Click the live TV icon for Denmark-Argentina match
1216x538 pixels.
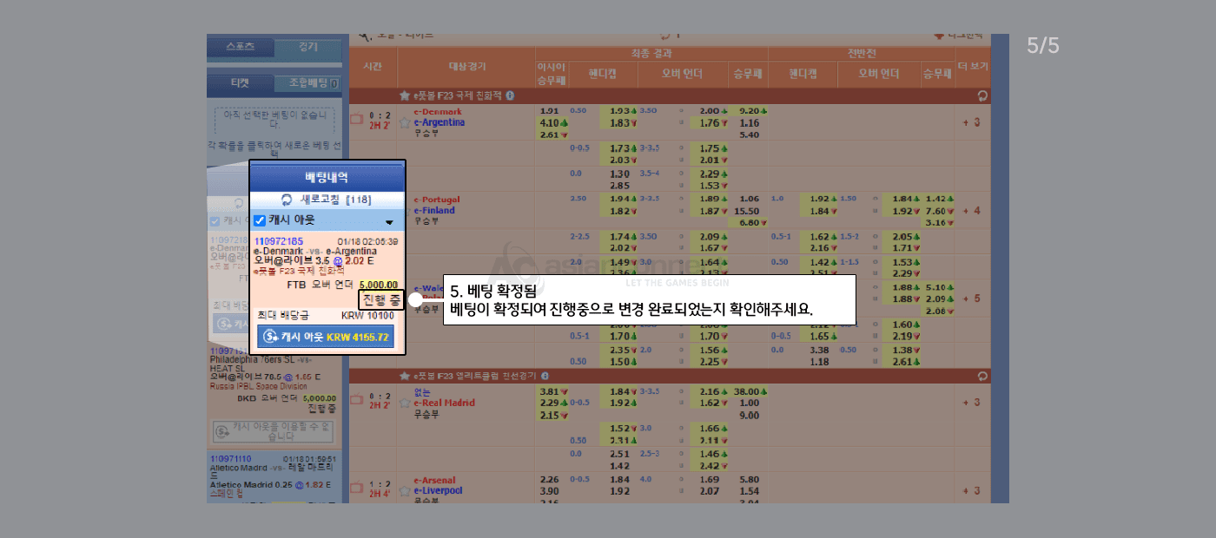coord(357,119)
